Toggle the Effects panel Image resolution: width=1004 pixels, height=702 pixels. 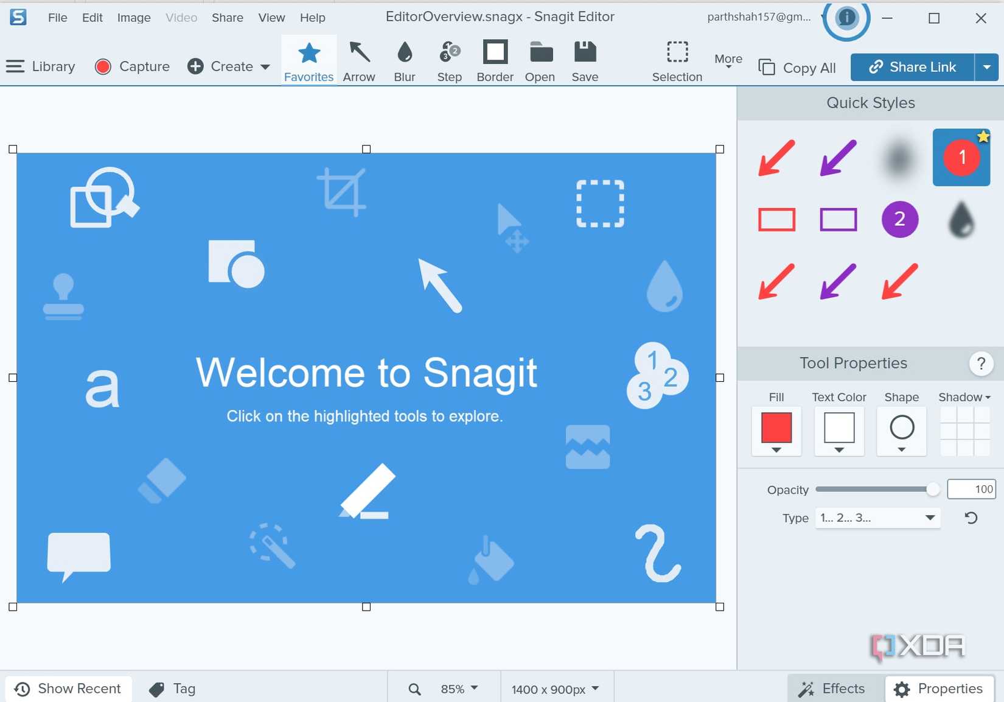pos(832,689)
